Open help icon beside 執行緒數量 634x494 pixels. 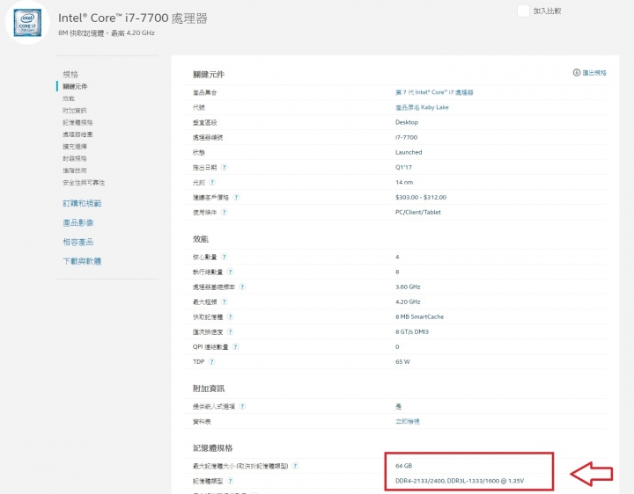coord(230,272)
